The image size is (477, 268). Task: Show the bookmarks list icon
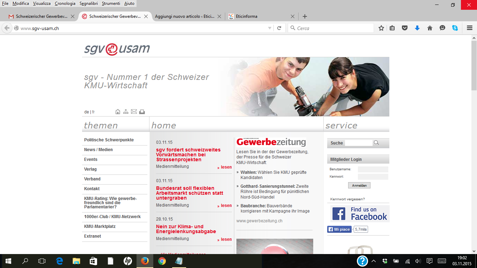tap(392, 28)
